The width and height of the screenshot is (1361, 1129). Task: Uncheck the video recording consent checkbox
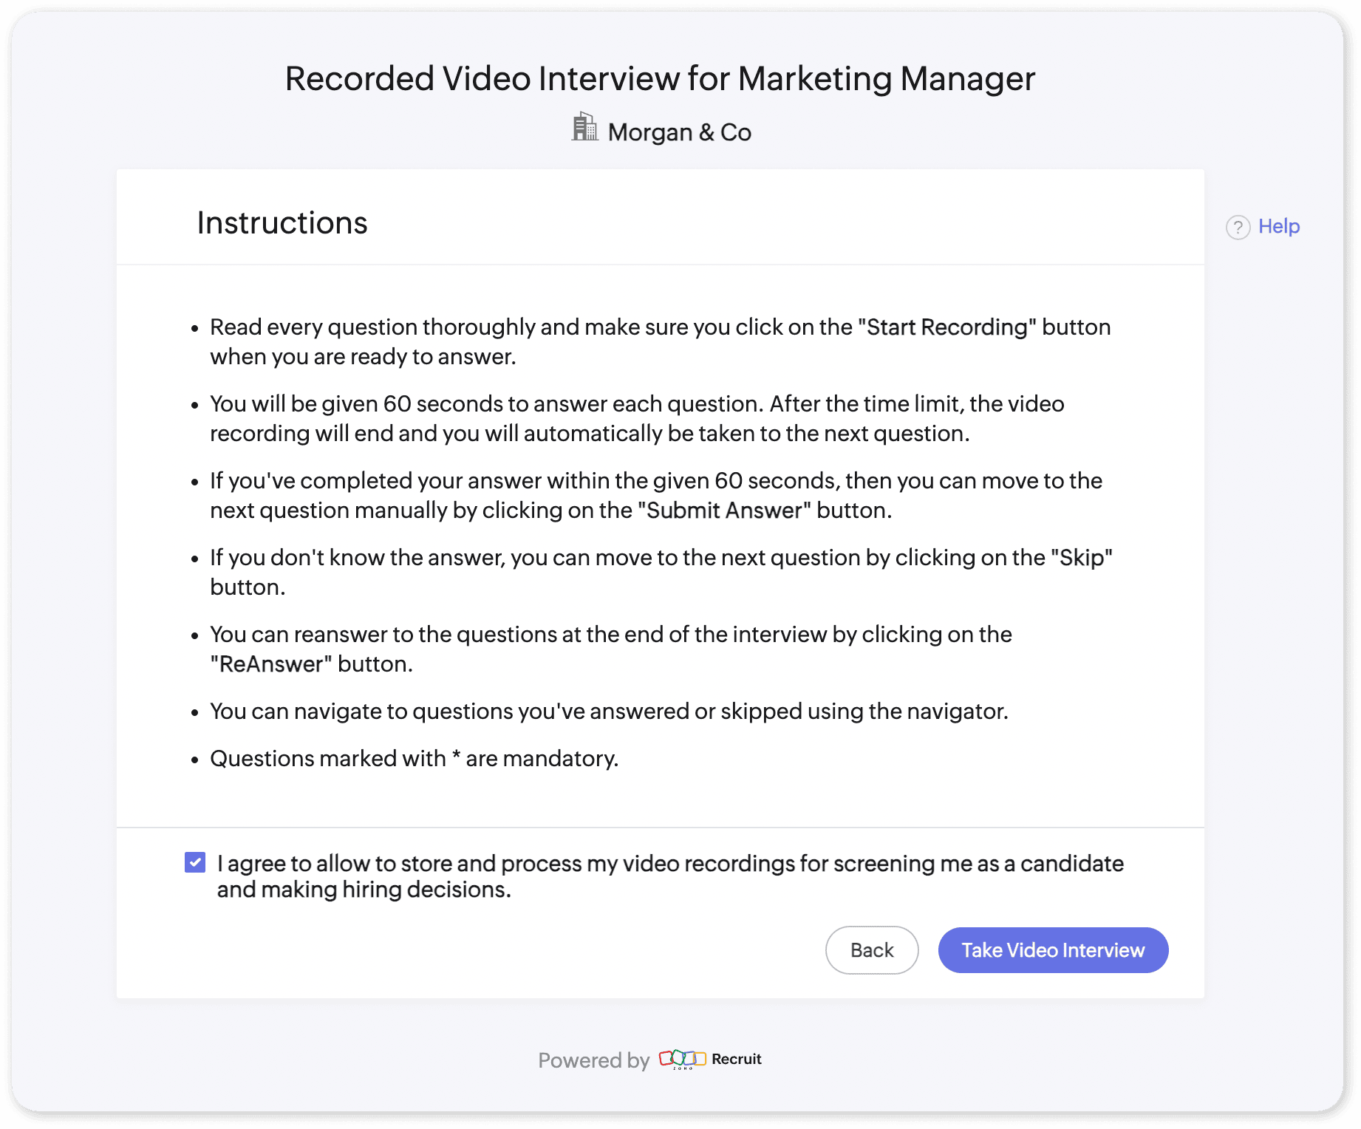pyautogui.click(x=195, y=862)
